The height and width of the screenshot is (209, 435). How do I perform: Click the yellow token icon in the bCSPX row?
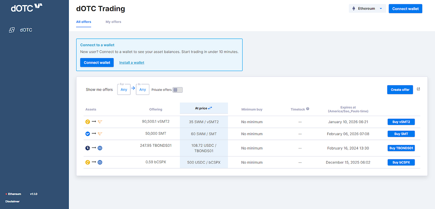pyautogui.click(x=87, y=162)
